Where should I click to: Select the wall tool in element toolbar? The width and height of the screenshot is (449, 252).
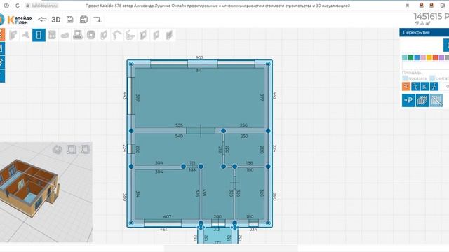coord(13,35)
